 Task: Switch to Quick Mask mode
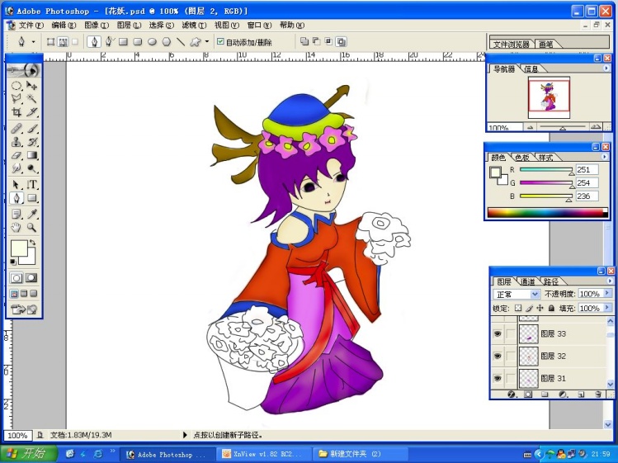tap(31, 278)
